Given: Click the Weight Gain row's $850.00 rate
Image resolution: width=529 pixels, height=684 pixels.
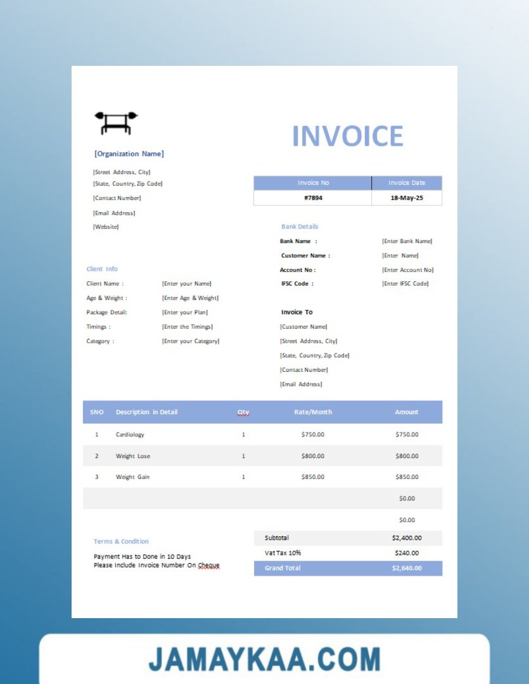Looking at the screenshot, I should (313, 477).
